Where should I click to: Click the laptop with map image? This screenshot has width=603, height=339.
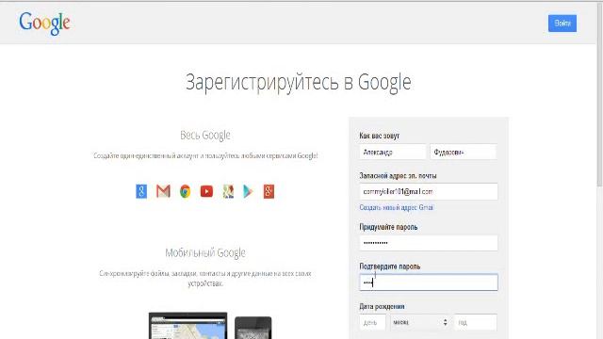point(187,326)
